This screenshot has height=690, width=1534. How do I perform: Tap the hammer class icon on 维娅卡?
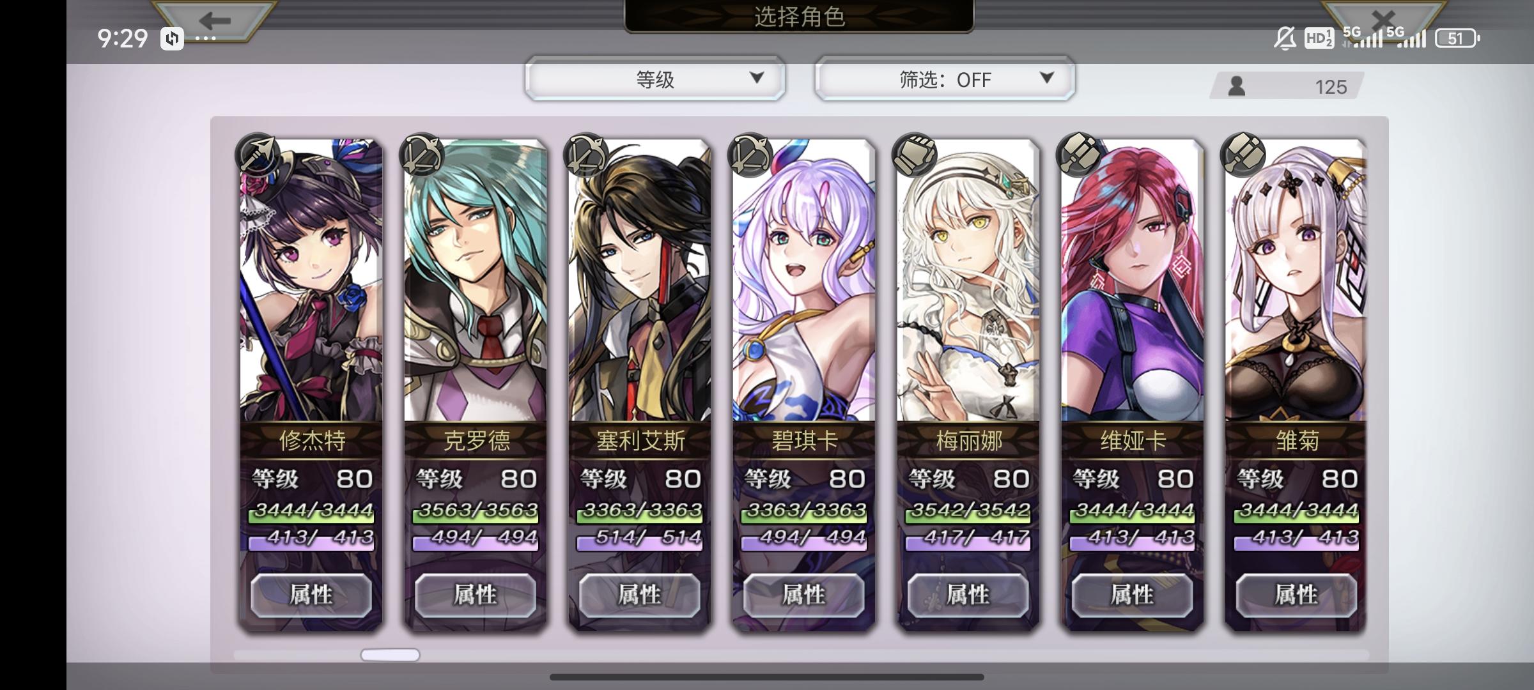(x=1078, y=155)
